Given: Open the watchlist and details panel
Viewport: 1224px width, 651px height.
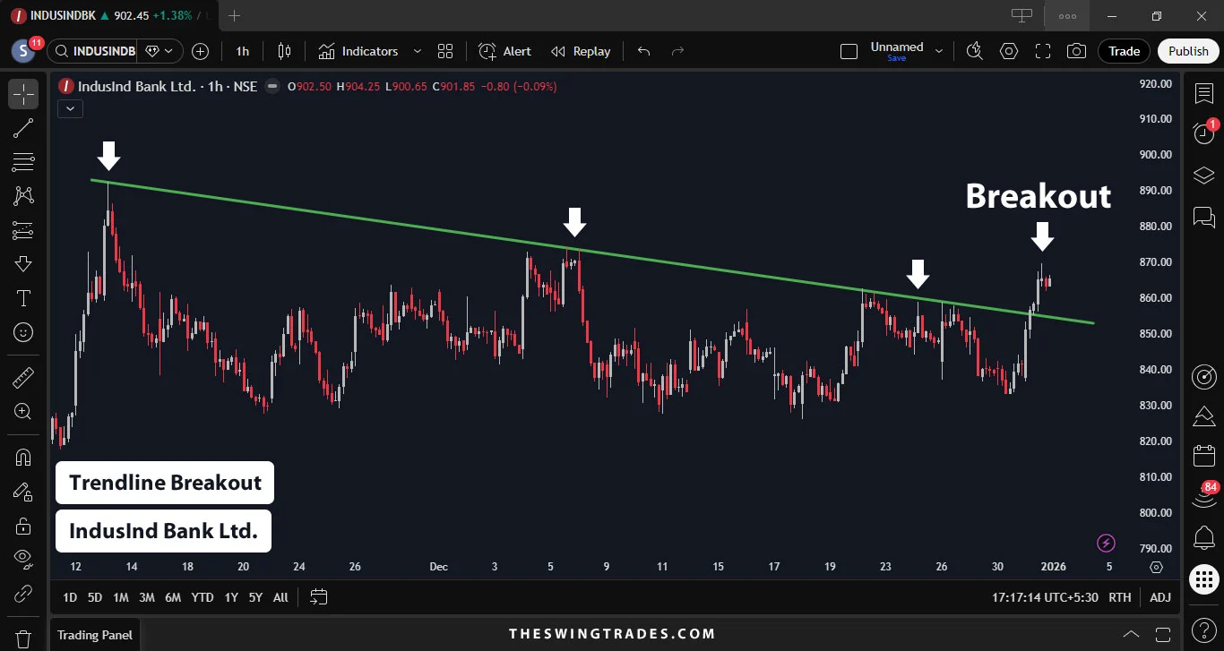Looking at the screenshot, I should click(x=1204, y=93).
